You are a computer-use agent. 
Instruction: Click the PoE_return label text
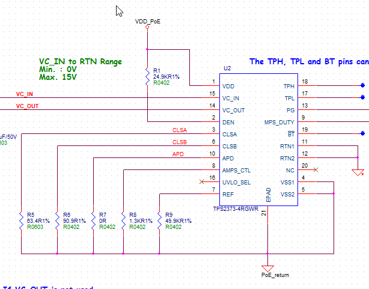(275, 275)
